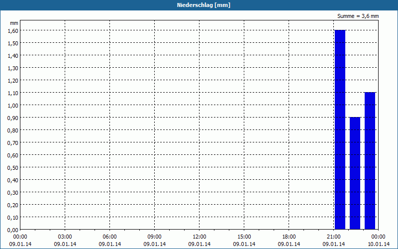This screenshot has width=398, height=249.
Task: Click the 0,30 y-axis value
Action: (13, 193)
